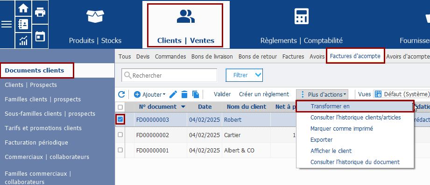The height and width of the screenshot is (185, 430).
Task: Switch to Bons de retour tab
Action: click(x=258, y=57)
